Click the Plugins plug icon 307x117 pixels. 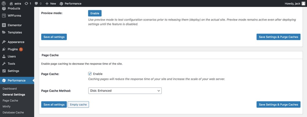coord(4,49)
